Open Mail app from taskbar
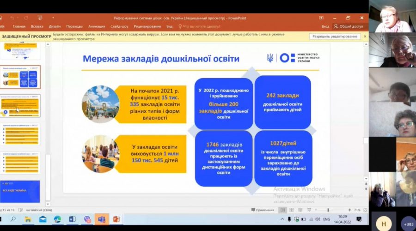 43,219
